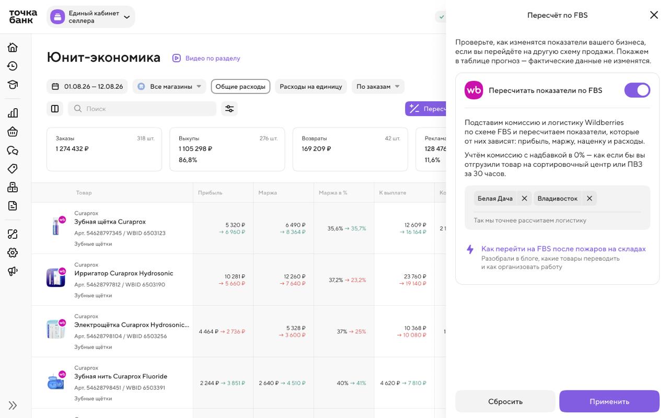Open the home icon in sidebar
Image resolution: width=669 pixels, height=418 pixels.
[13, 48]
